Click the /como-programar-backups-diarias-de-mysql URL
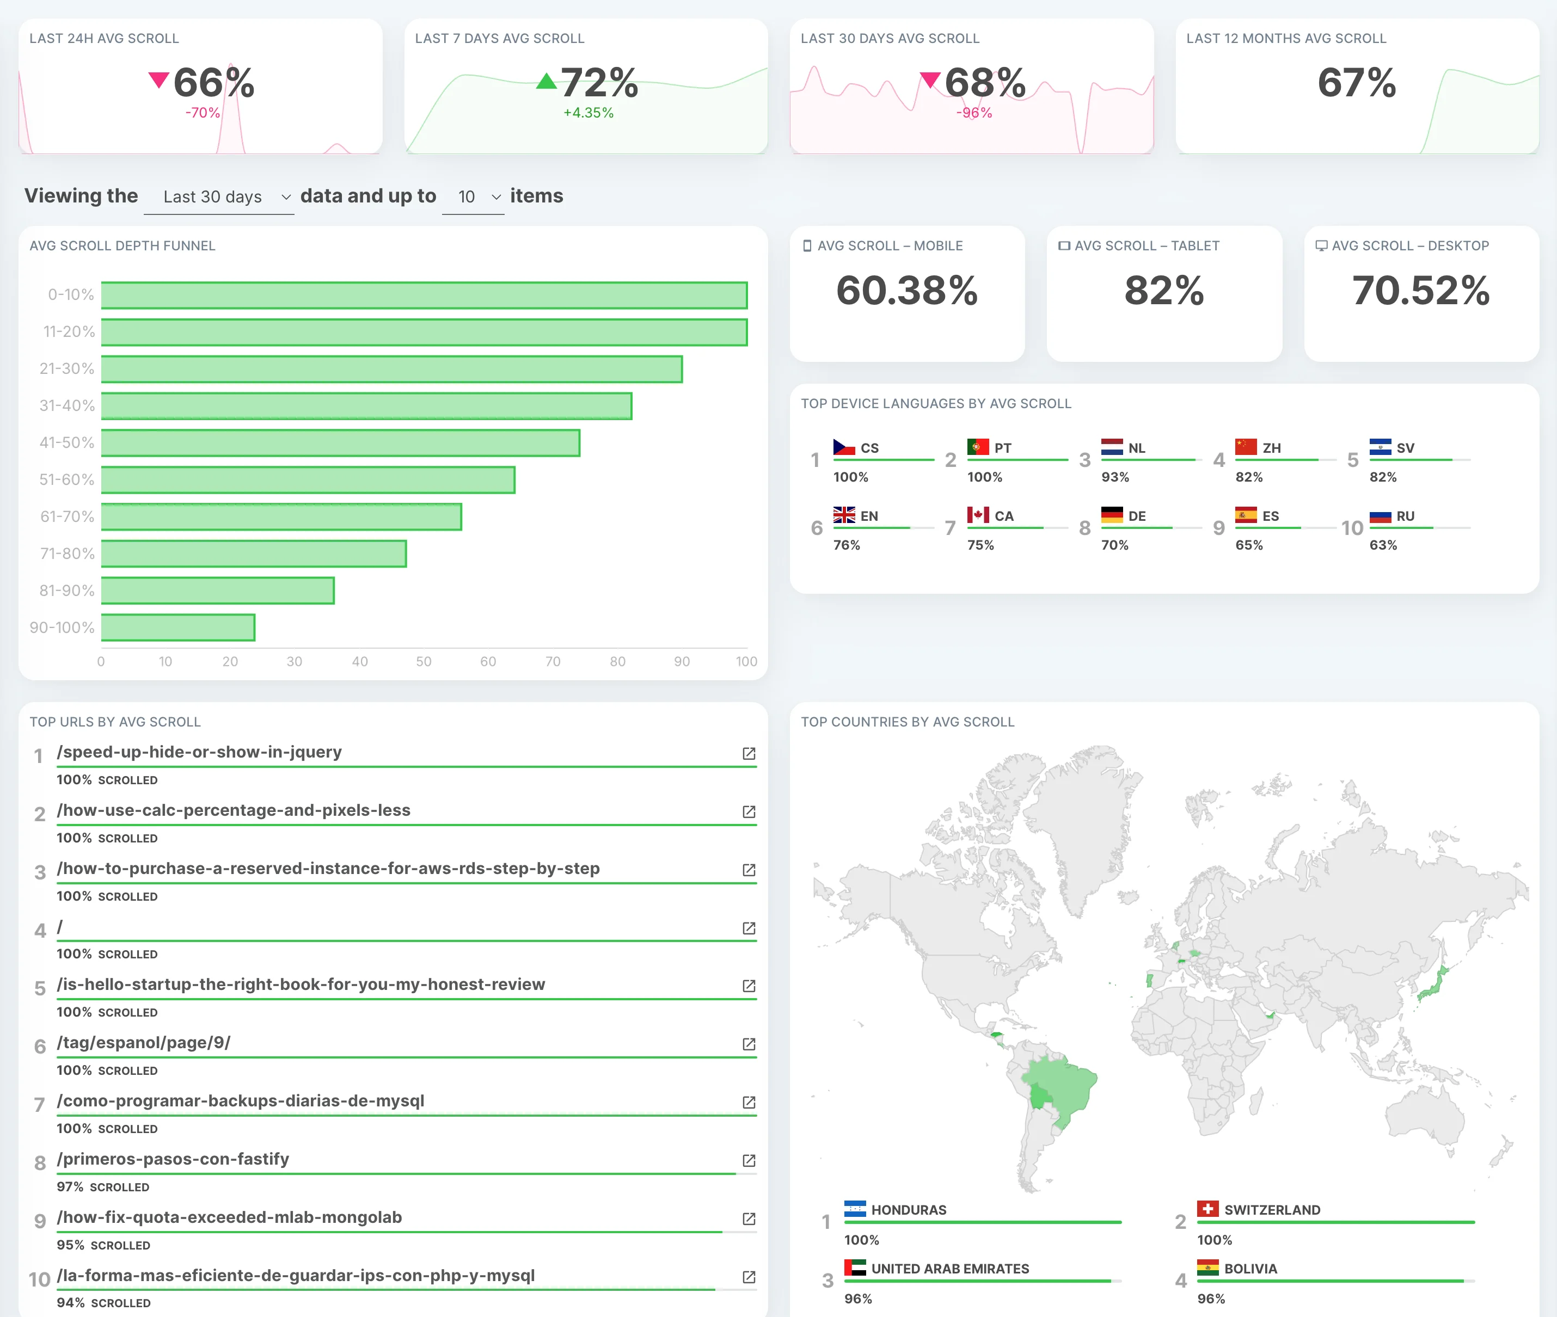 pos(241,1100)
